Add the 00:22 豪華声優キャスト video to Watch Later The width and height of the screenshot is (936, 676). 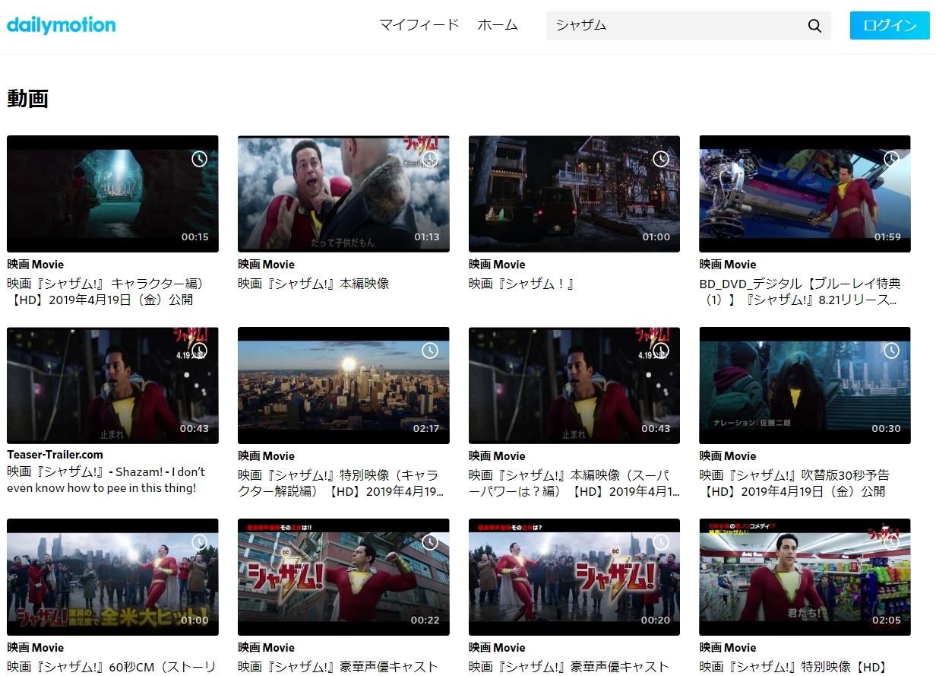[x=430, y=542]
